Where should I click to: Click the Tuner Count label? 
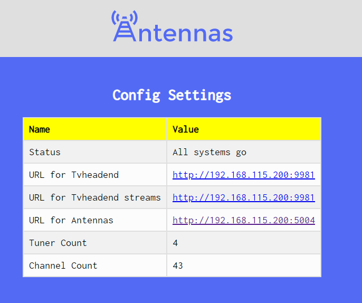click(58, 243)
